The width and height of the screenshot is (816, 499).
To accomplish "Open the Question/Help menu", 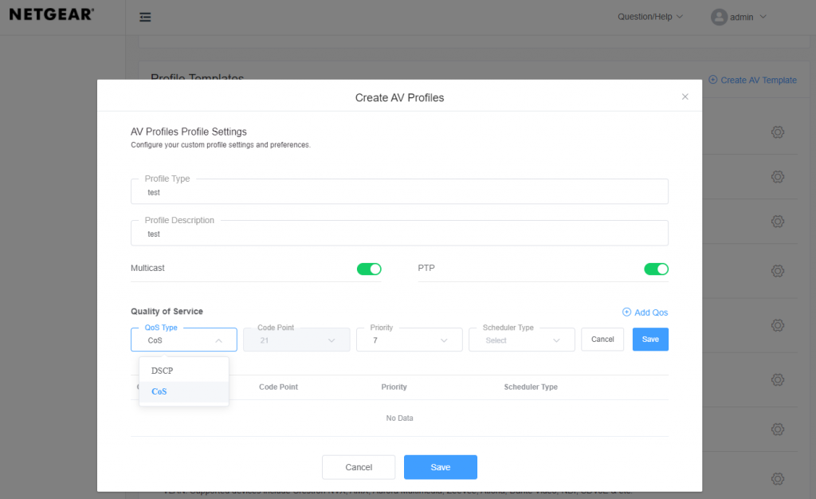I will tap(650, 17).
